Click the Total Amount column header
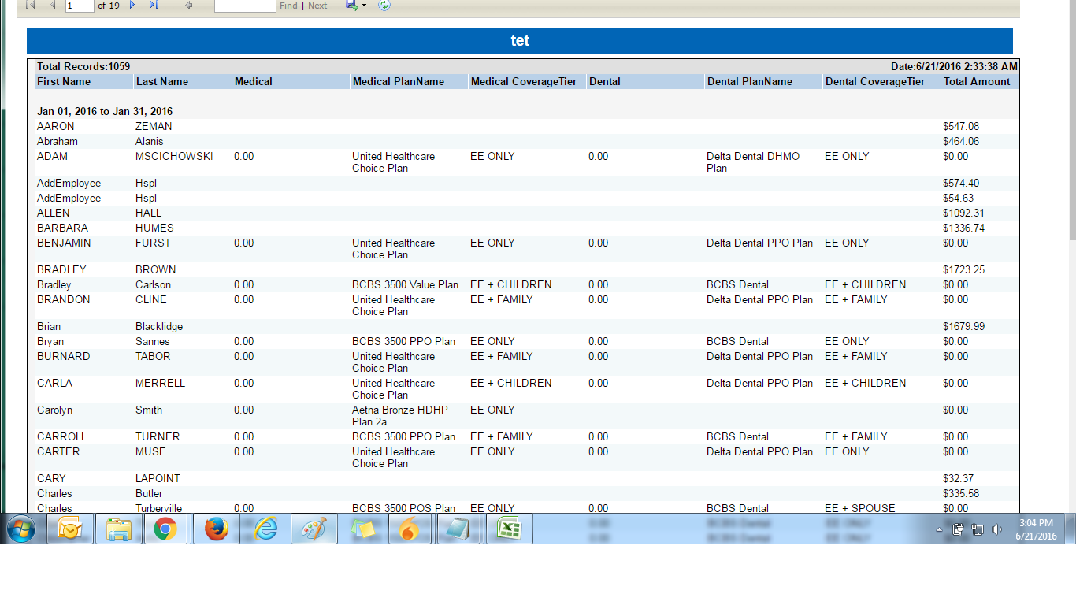This screenshot has height=605, width=1076. point(977,82)
